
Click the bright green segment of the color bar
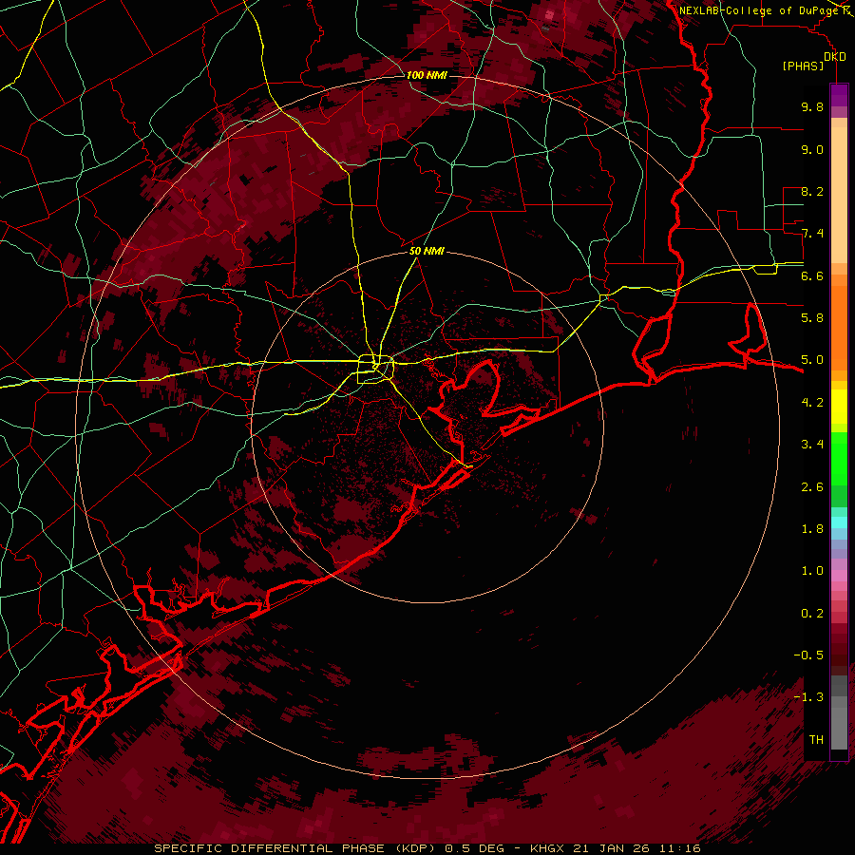click(839, 458)
